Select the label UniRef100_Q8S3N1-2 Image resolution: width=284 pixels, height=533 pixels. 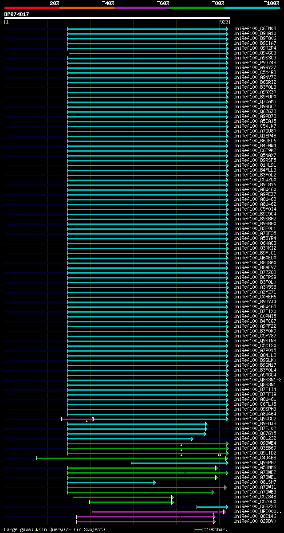257,380
